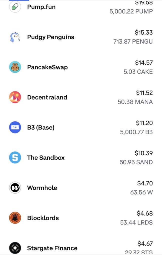The image size is (162, 256).
Task: Tap the Pump.fun pill icon
Action: 15,7
